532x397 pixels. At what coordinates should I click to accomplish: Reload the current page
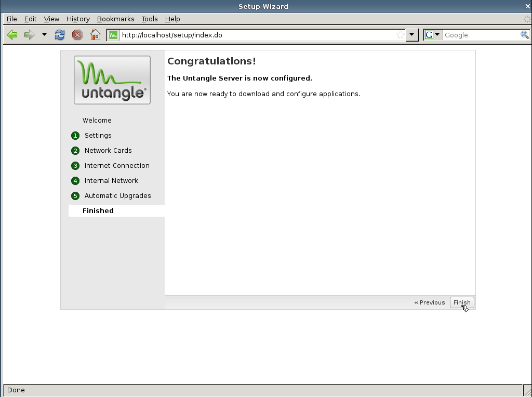60,35
